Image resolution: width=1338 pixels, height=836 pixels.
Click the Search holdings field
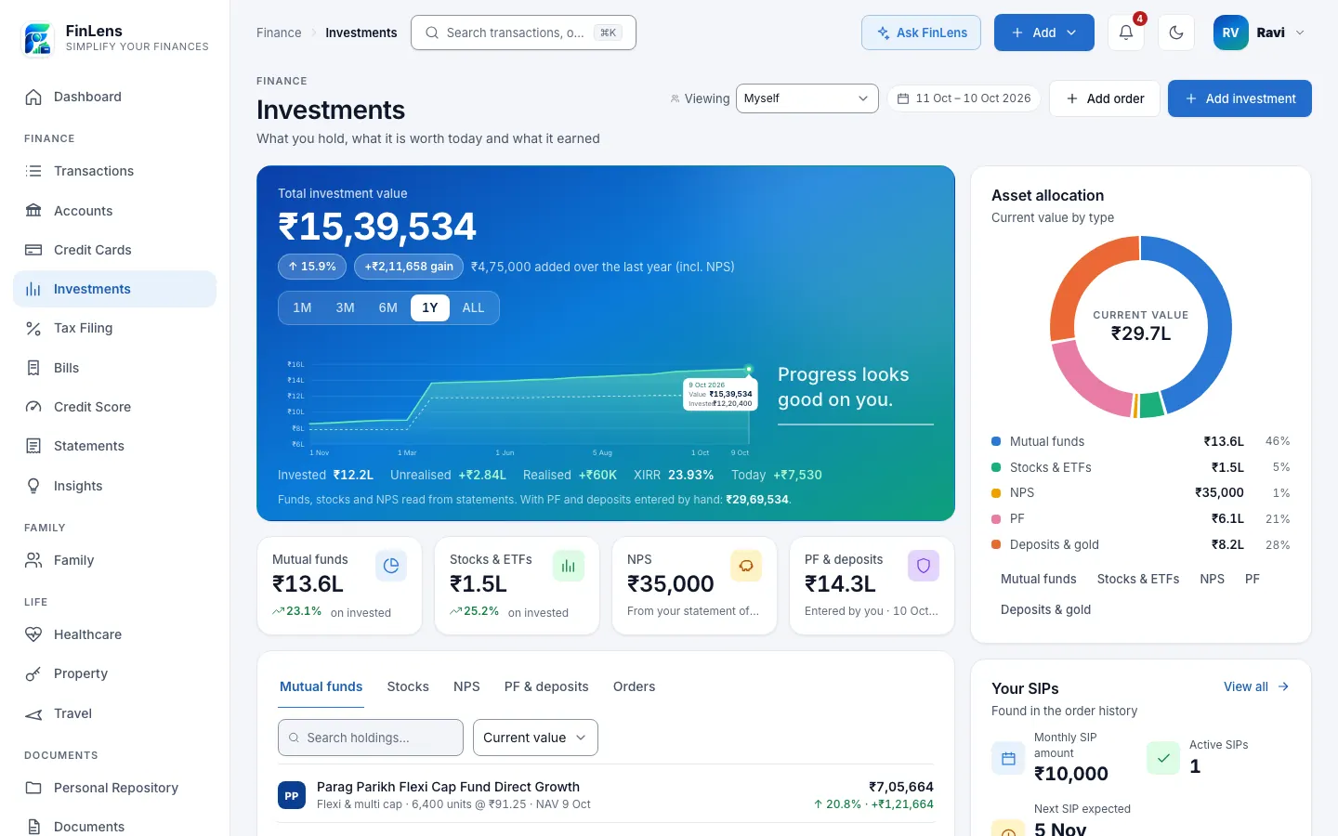click(x=370, y=738)
